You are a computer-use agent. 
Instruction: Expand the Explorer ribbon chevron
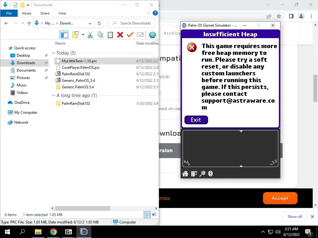(148, 13)
